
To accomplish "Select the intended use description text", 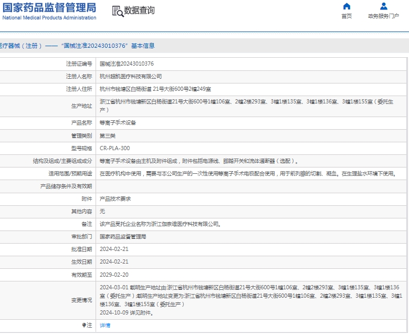I will 248,173.
